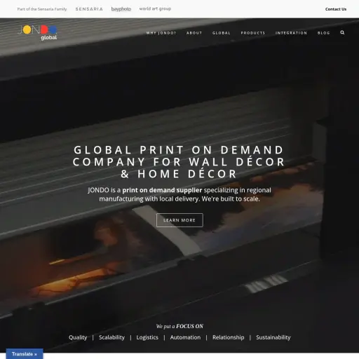Select the Sustainability focus link

coord(273,337)
